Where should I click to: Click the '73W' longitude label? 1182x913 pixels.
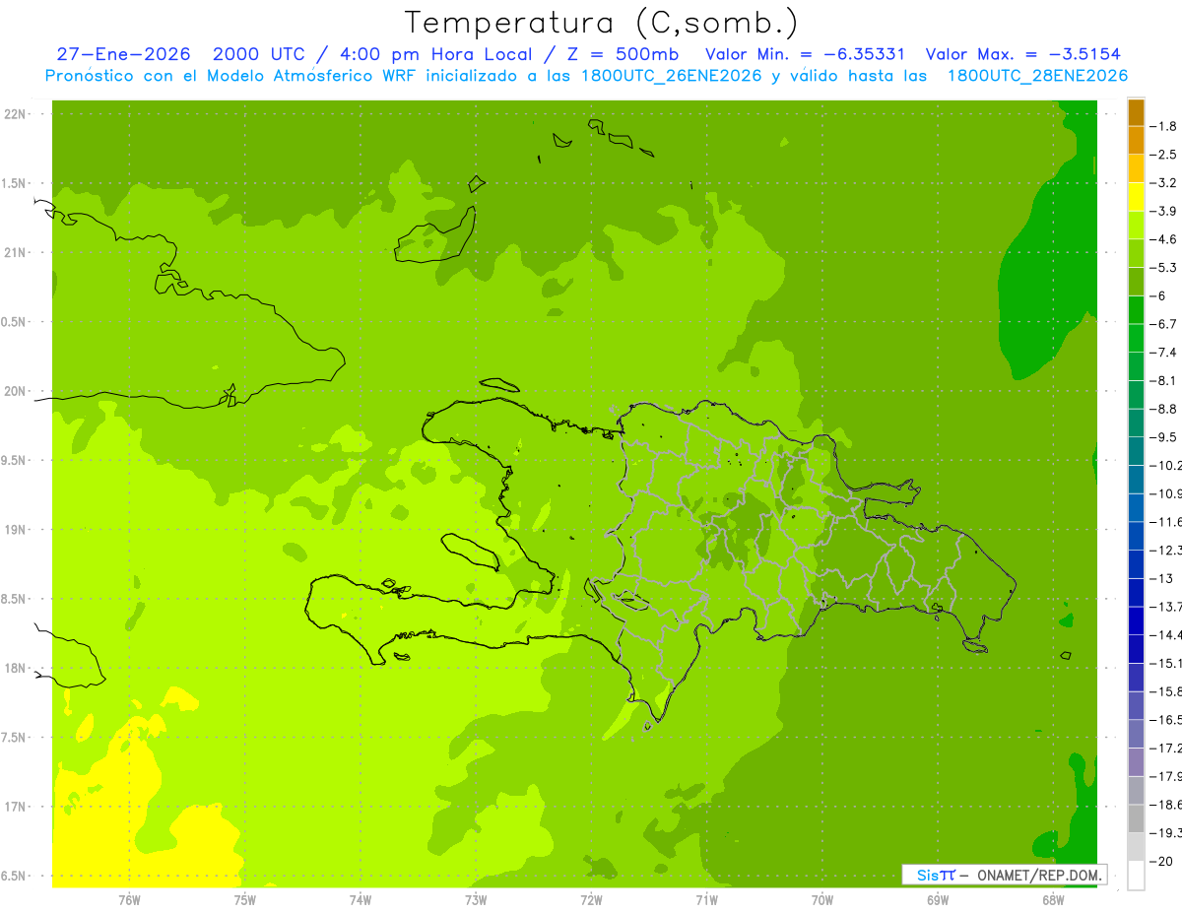pyautogui.click(x=476, y=898)
